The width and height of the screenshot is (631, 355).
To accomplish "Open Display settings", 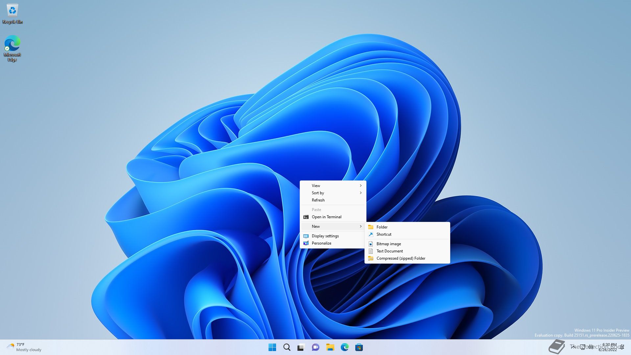I will (x=333, y=236).
